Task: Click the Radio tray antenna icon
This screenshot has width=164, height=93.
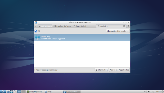Action: 38,37
